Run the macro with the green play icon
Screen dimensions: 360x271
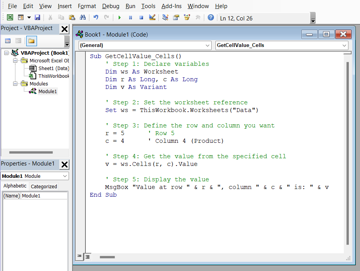[x=119, y=18]
